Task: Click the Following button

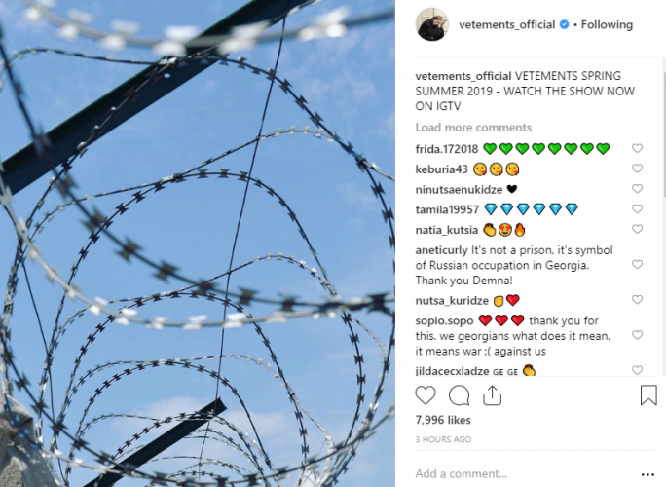Action: coord(607,24)
